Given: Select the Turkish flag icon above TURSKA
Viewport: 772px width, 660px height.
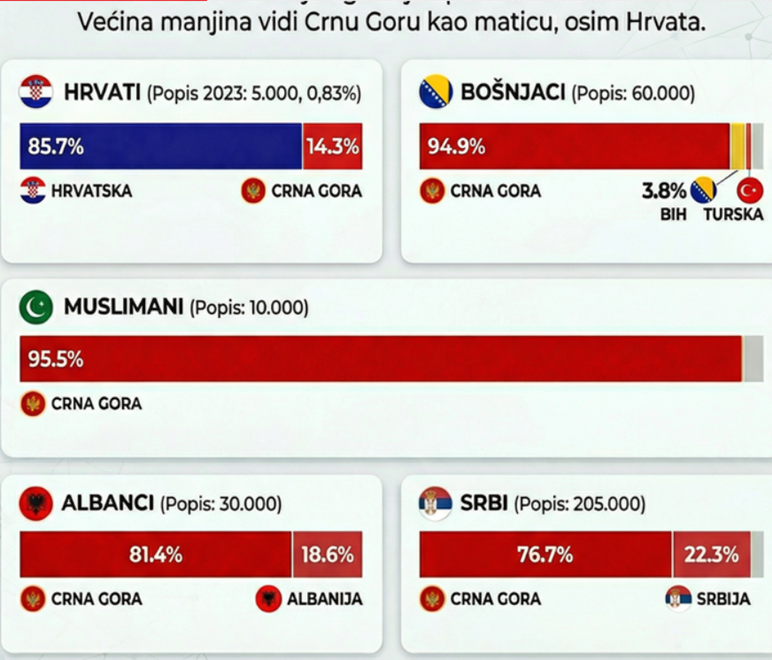Looking at the screenshot, I should coord(750,191).
